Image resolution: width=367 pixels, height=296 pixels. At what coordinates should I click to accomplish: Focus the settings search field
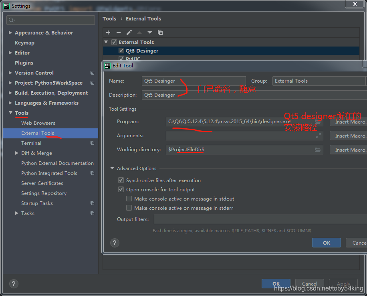(50, 20)
